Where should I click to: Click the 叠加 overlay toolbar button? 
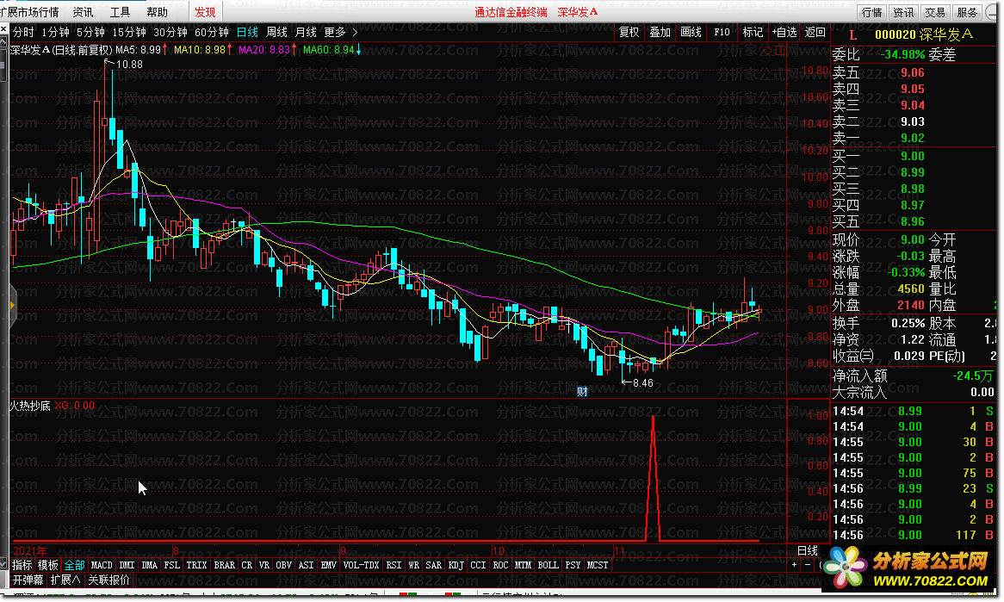660,32
